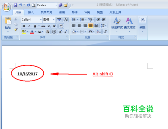Open the Font dialog launcher
This screenshot has width=168, height=129.
tap(67, 37)
